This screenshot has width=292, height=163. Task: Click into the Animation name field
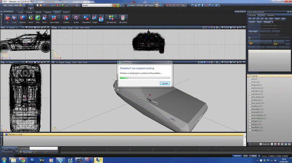point(43,148)
